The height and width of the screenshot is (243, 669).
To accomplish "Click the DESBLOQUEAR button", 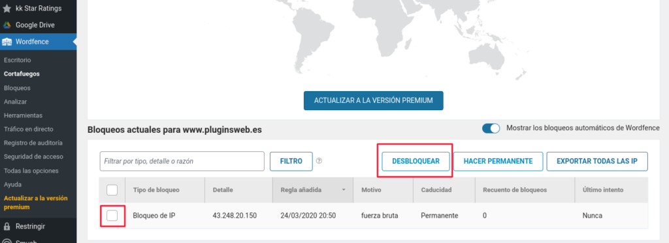I will [416, 162].
